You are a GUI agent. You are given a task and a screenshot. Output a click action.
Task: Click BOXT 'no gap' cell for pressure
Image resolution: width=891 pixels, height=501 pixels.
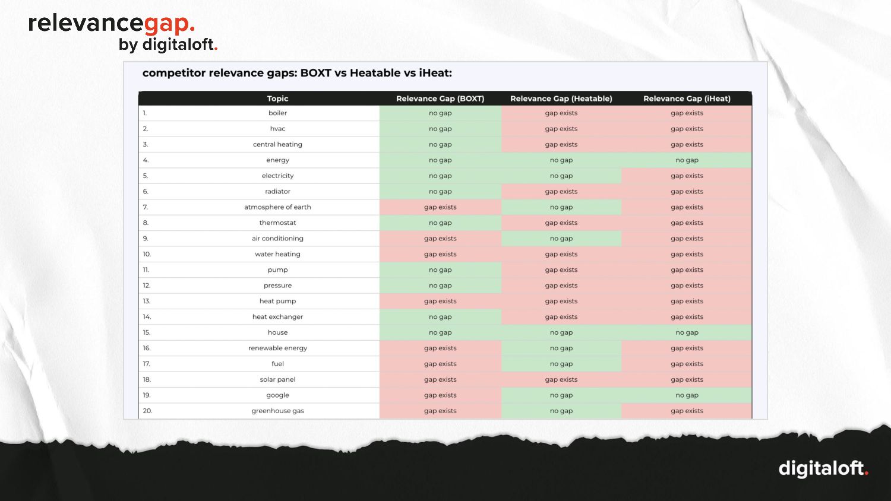click(440, 286)
